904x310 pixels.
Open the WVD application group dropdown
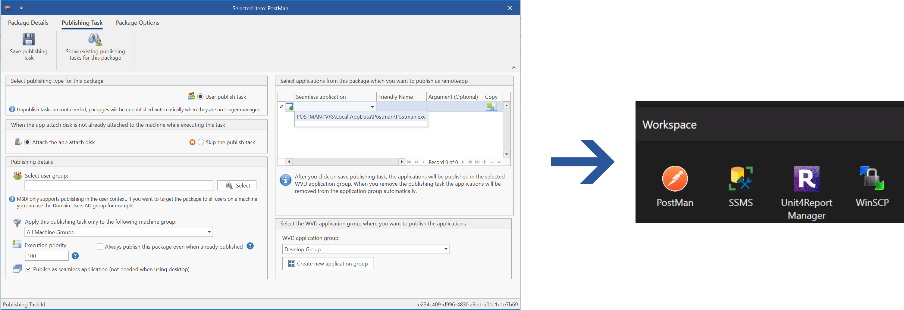[x=445, y=249]
